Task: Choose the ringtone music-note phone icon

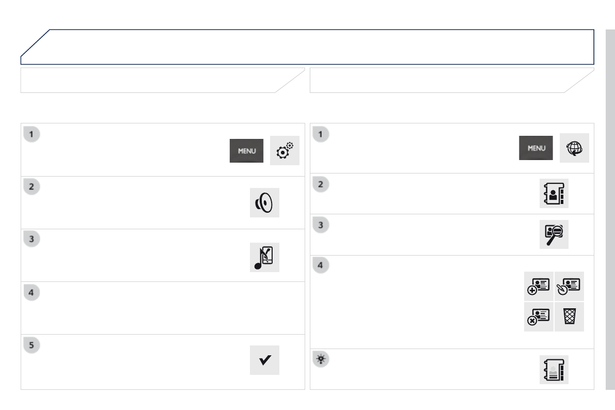Action: pyautogui.click(x=264, y=257)
